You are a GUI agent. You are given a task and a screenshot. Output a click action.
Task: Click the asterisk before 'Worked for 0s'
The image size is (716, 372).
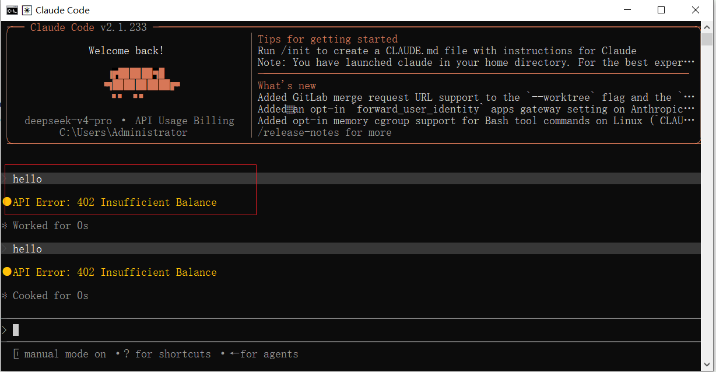[x=4, y=225]
